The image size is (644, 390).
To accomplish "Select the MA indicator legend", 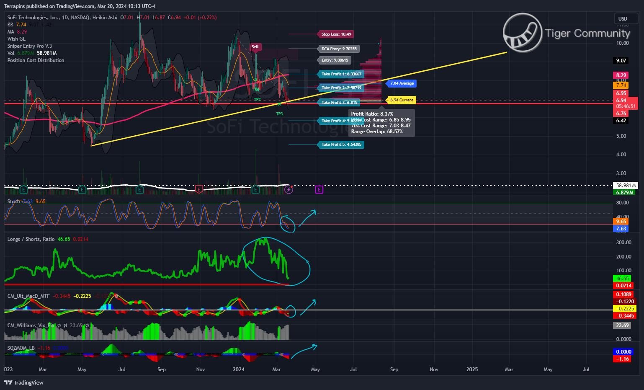I will (17, 32).
